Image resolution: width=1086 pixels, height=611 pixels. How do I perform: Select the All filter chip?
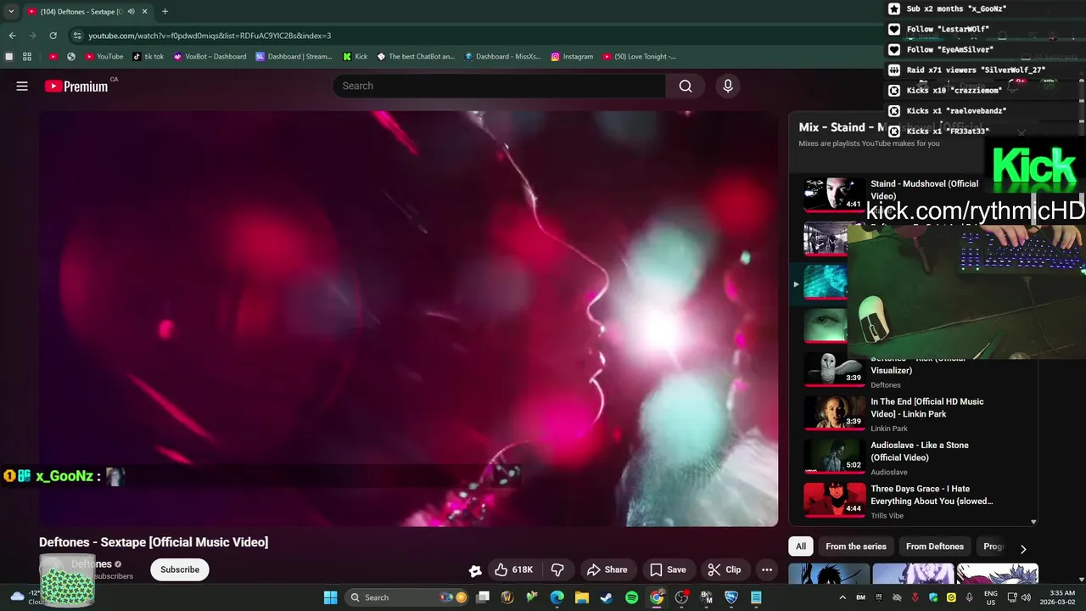tap(801, 547)
